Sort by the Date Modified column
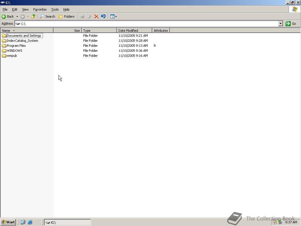Screen dimensions: 301x226 (x=128, y=30)
